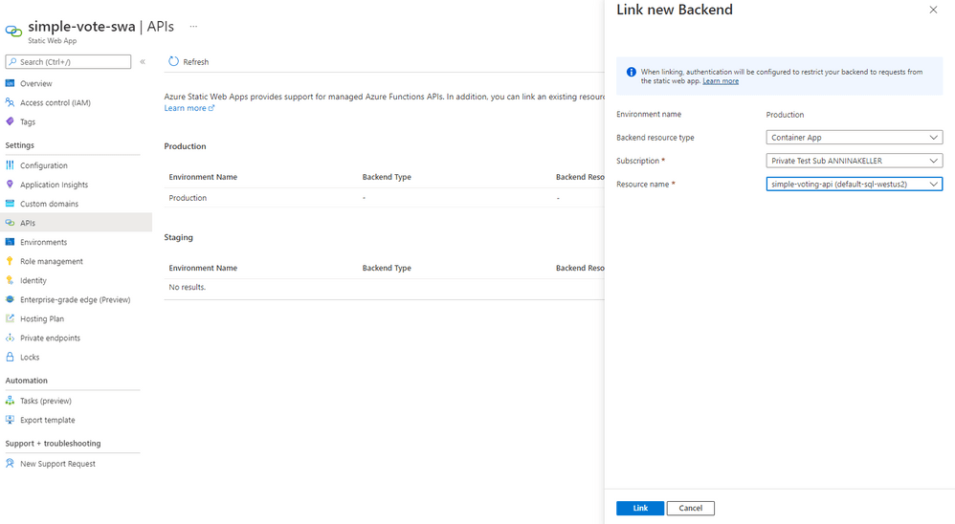Open the Subscription dropdown
This screenshot has height=524, width=955.
[x=854, y=161]
